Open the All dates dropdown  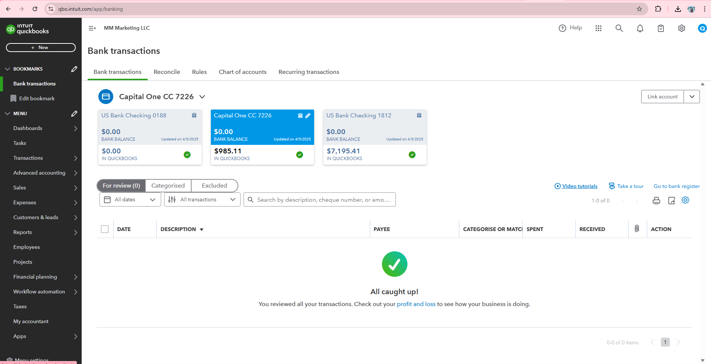point(130,199)
